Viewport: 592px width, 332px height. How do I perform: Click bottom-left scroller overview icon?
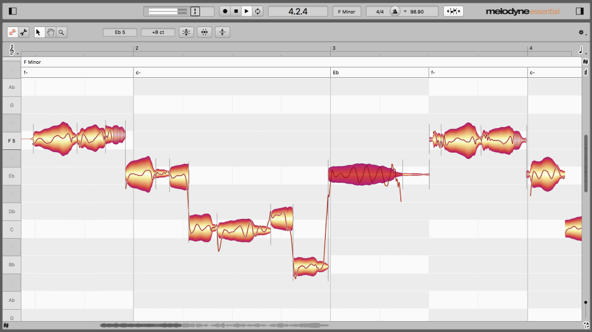click(6, 325)
